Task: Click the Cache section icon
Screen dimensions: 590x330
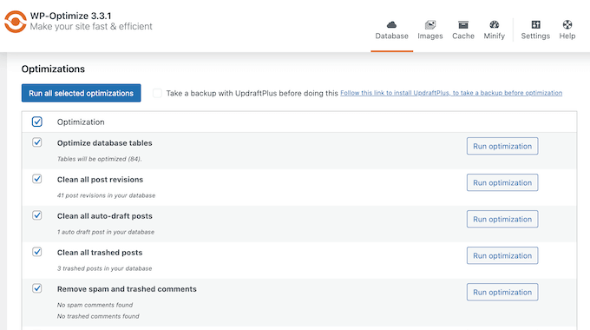Action: click(x=463, y=25)
